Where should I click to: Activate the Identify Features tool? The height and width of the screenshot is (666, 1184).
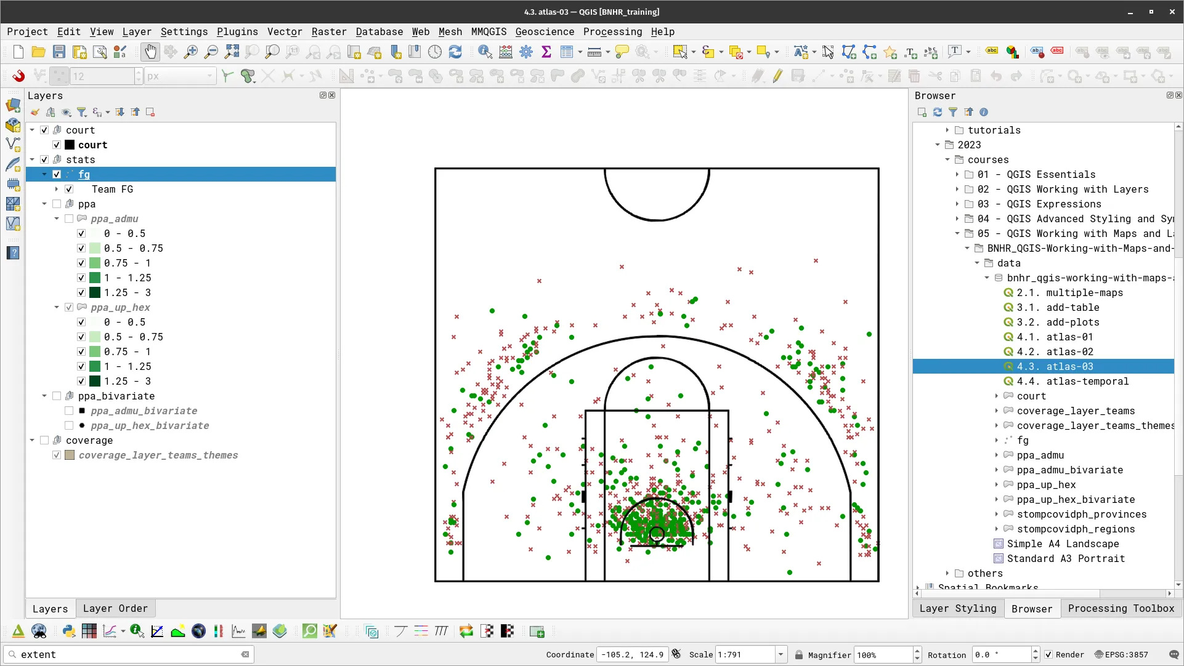tap(485, 52)
